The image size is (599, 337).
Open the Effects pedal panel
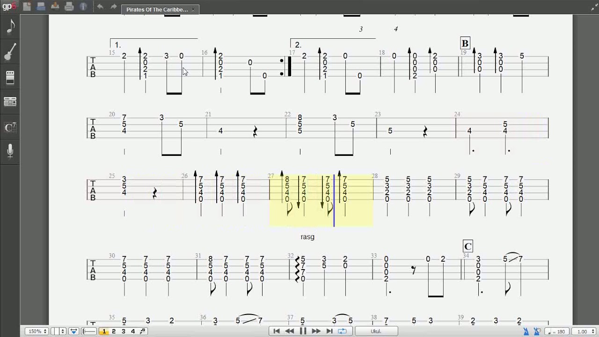coord(10,77)
